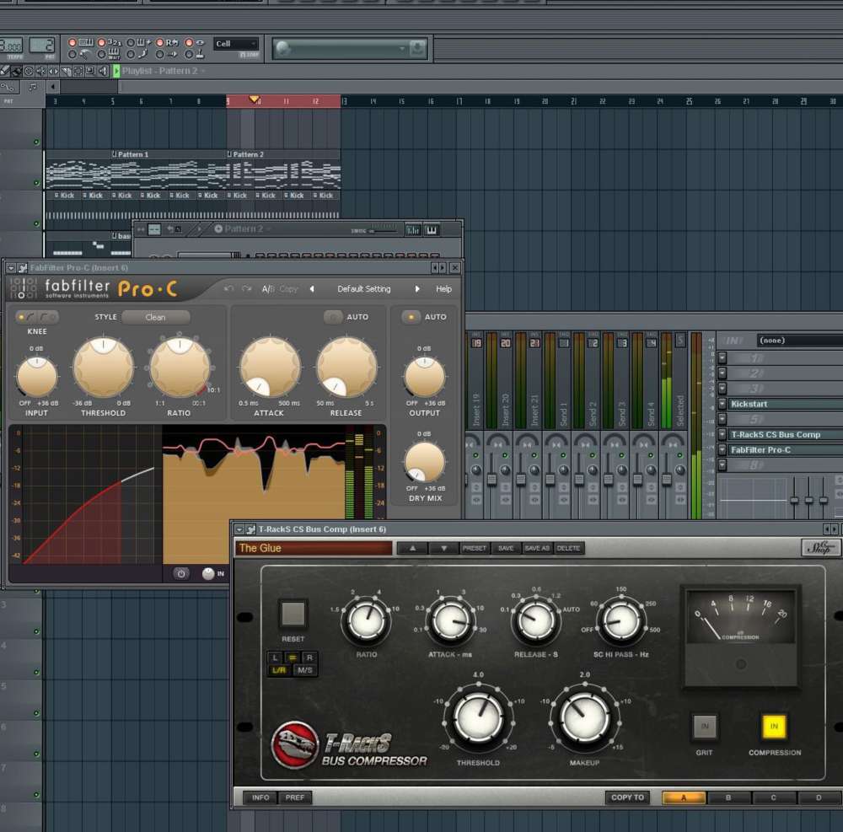This screenshot has width=843, height=832.
Task: Click the DELETE preset button on T-RackS
Action: pos(569,548)
